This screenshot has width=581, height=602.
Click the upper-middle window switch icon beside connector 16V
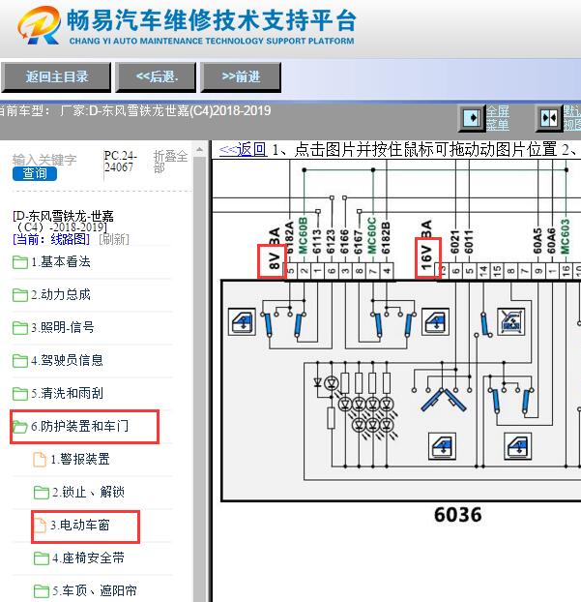(435, 321)
